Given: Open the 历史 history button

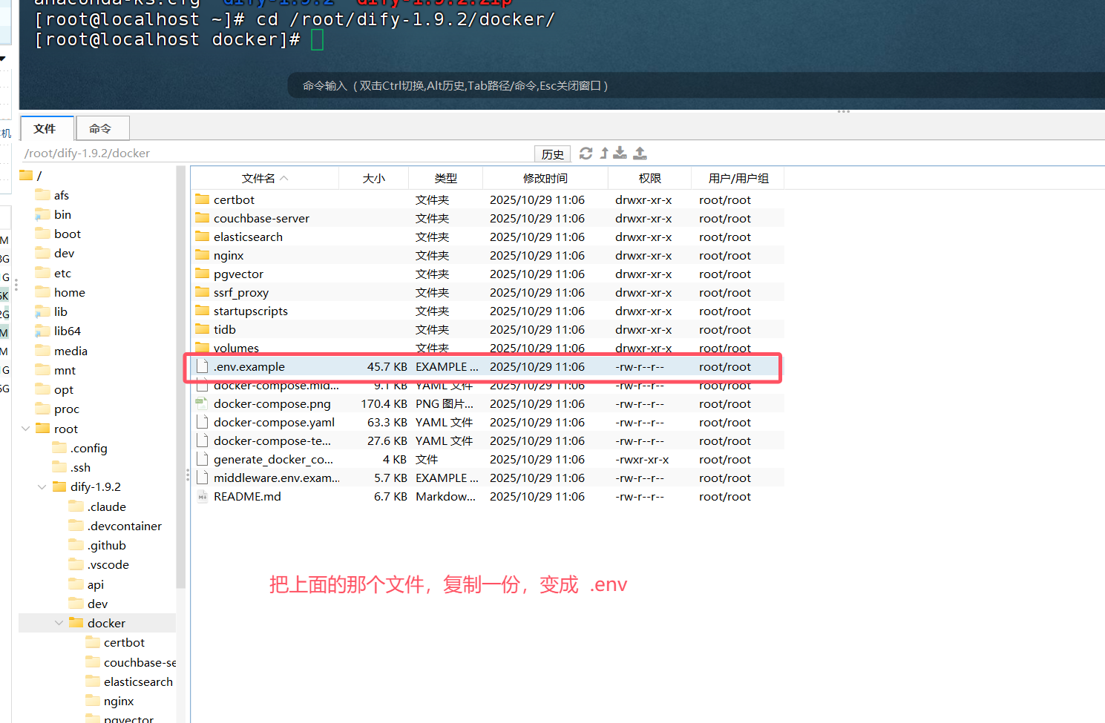Looking at the screenshot, I should (x=552, y=154).
